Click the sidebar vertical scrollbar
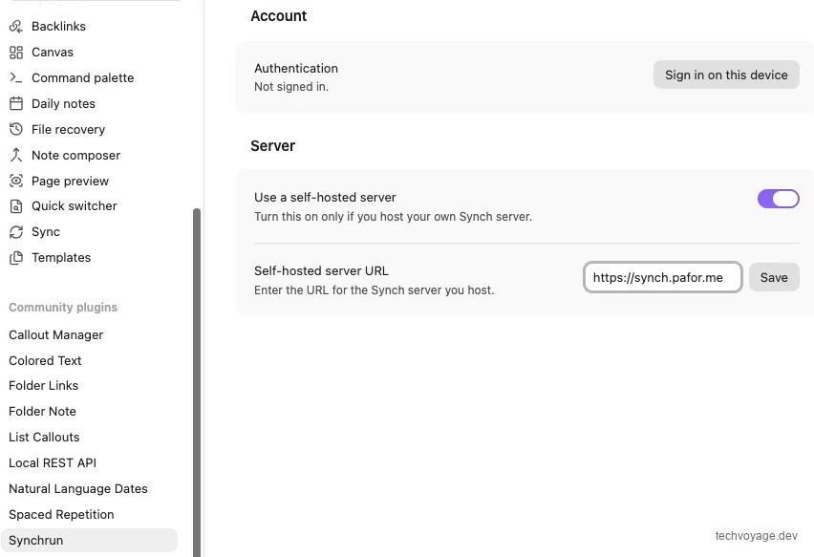814x557 pixels. tap(196, 382)
